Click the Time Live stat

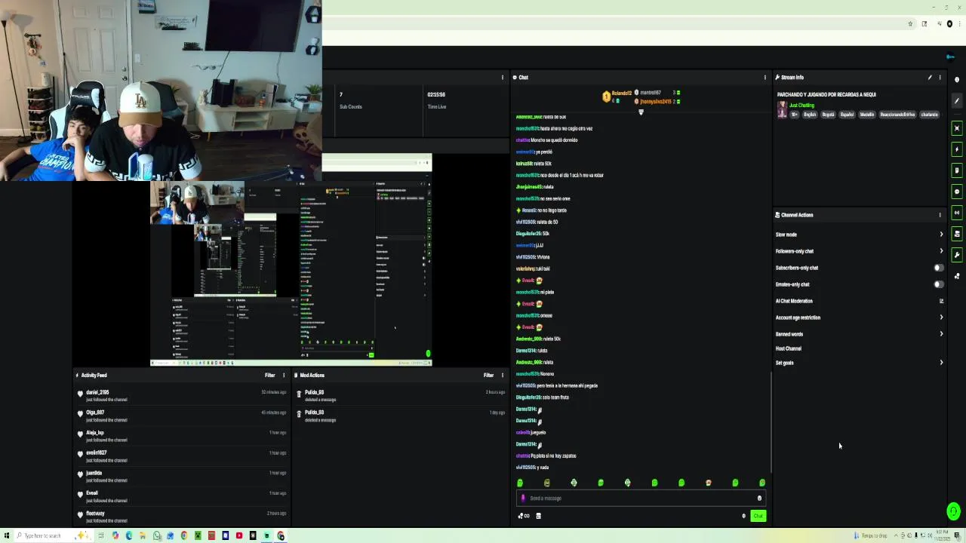(436, 100)
